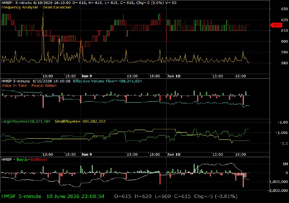Click the 590 price axis label

tap(284, 52)
